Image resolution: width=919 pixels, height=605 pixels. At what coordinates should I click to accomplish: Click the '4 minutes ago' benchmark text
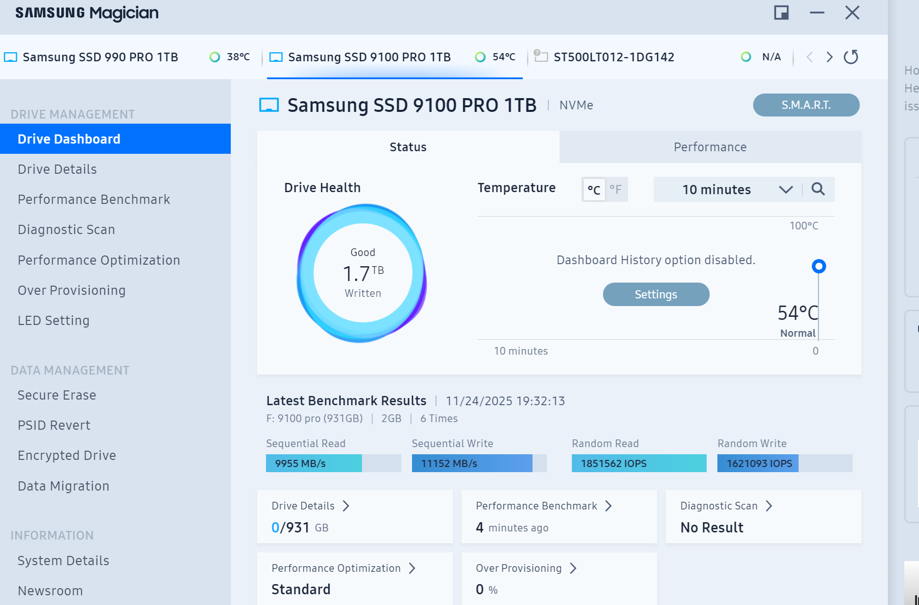tap(512, 527)
